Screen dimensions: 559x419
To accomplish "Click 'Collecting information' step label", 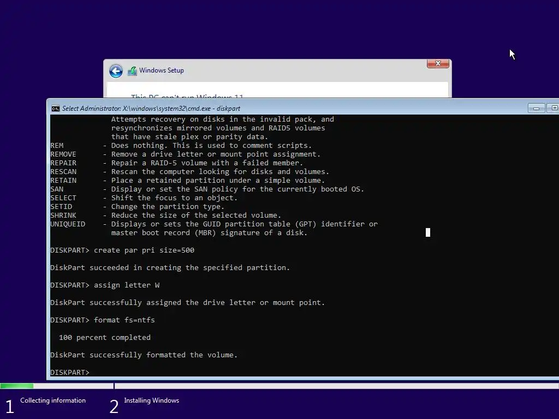I will [53, 400].
